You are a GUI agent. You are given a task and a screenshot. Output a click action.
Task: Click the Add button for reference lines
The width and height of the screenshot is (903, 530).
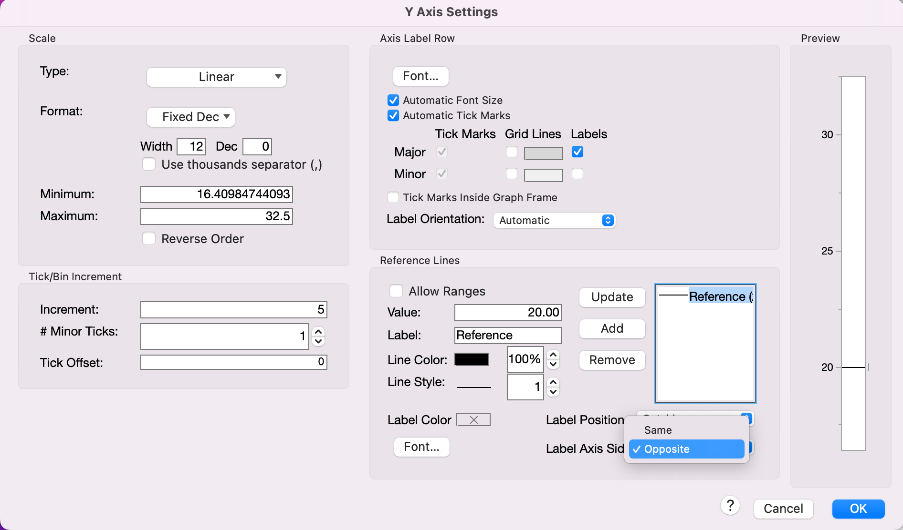[612, 328]
